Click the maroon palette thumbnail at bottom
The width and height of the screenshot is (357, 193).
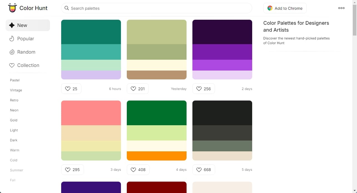point(157,187)
